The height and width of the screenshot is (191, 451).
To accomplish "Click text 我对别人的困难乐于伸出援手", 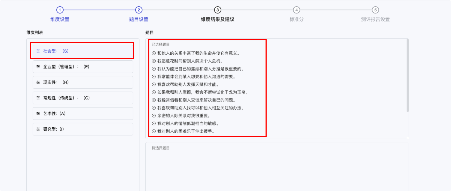I will (186, 131).
